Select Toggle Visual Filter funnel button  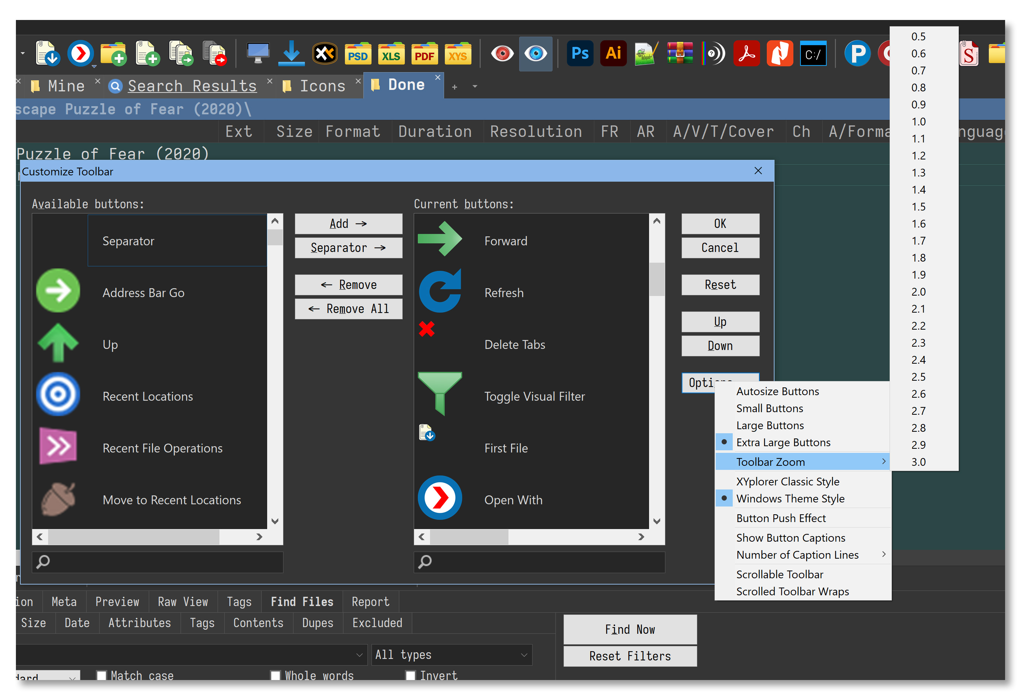[x=534, y=396]
